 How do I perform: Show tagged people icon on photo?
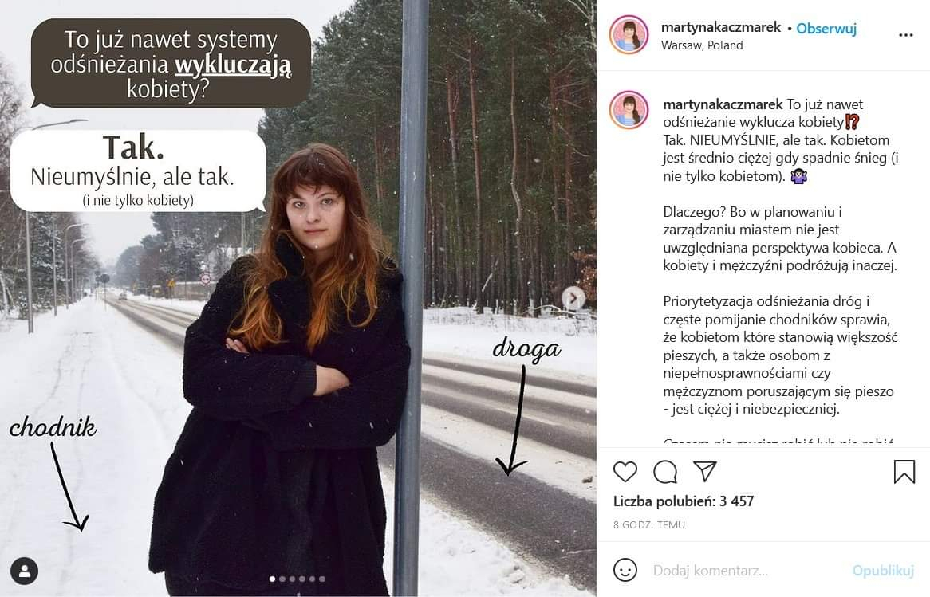click(24, 571)
